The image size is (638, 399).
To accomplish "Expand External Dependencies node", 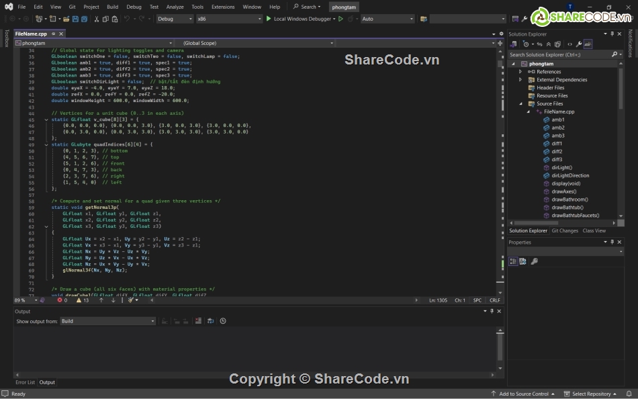I will pos(520,80).
